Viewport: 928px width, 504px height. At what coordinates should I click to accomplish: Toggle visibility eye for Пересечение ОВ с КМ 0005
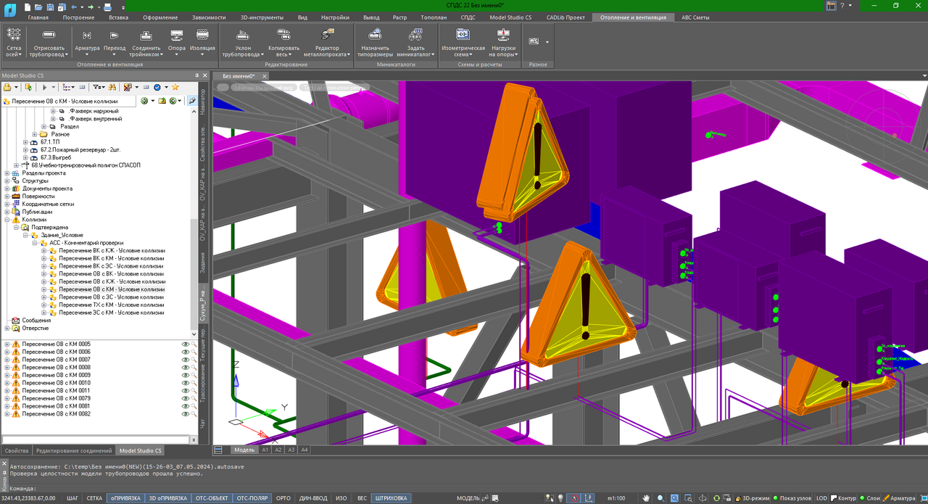[186, 344]
